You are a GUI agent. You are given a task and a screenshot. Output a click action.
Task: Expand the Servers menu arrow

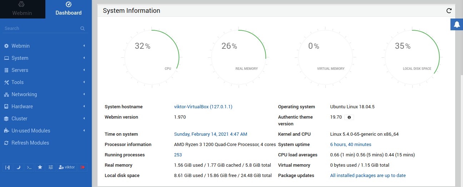(84, 70)
